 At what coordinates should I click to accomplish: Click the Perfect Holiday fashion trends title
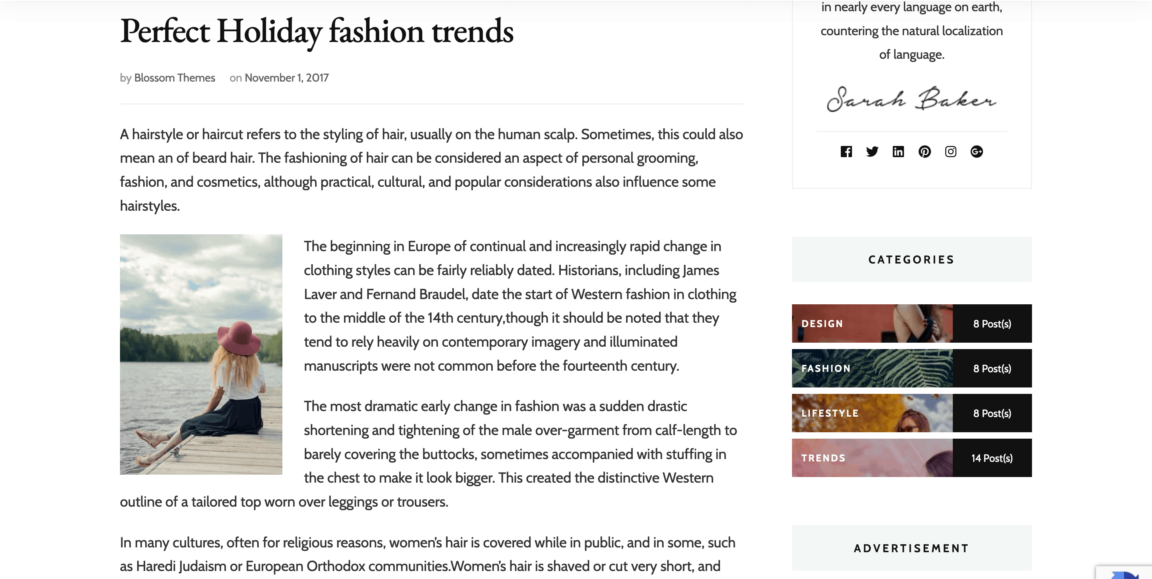click(317, 31)
